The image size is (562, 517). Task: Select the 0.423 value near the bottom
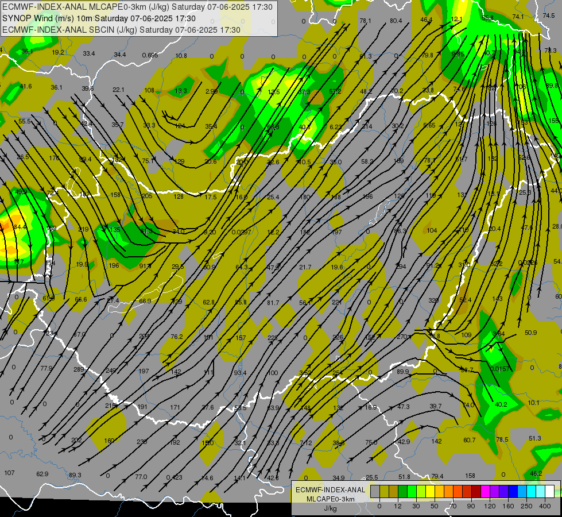pos(174,477)
